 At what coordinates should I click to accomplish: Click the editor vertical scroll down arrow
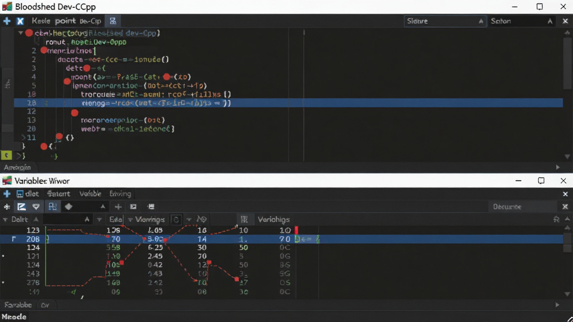click(x=567, y=157)
